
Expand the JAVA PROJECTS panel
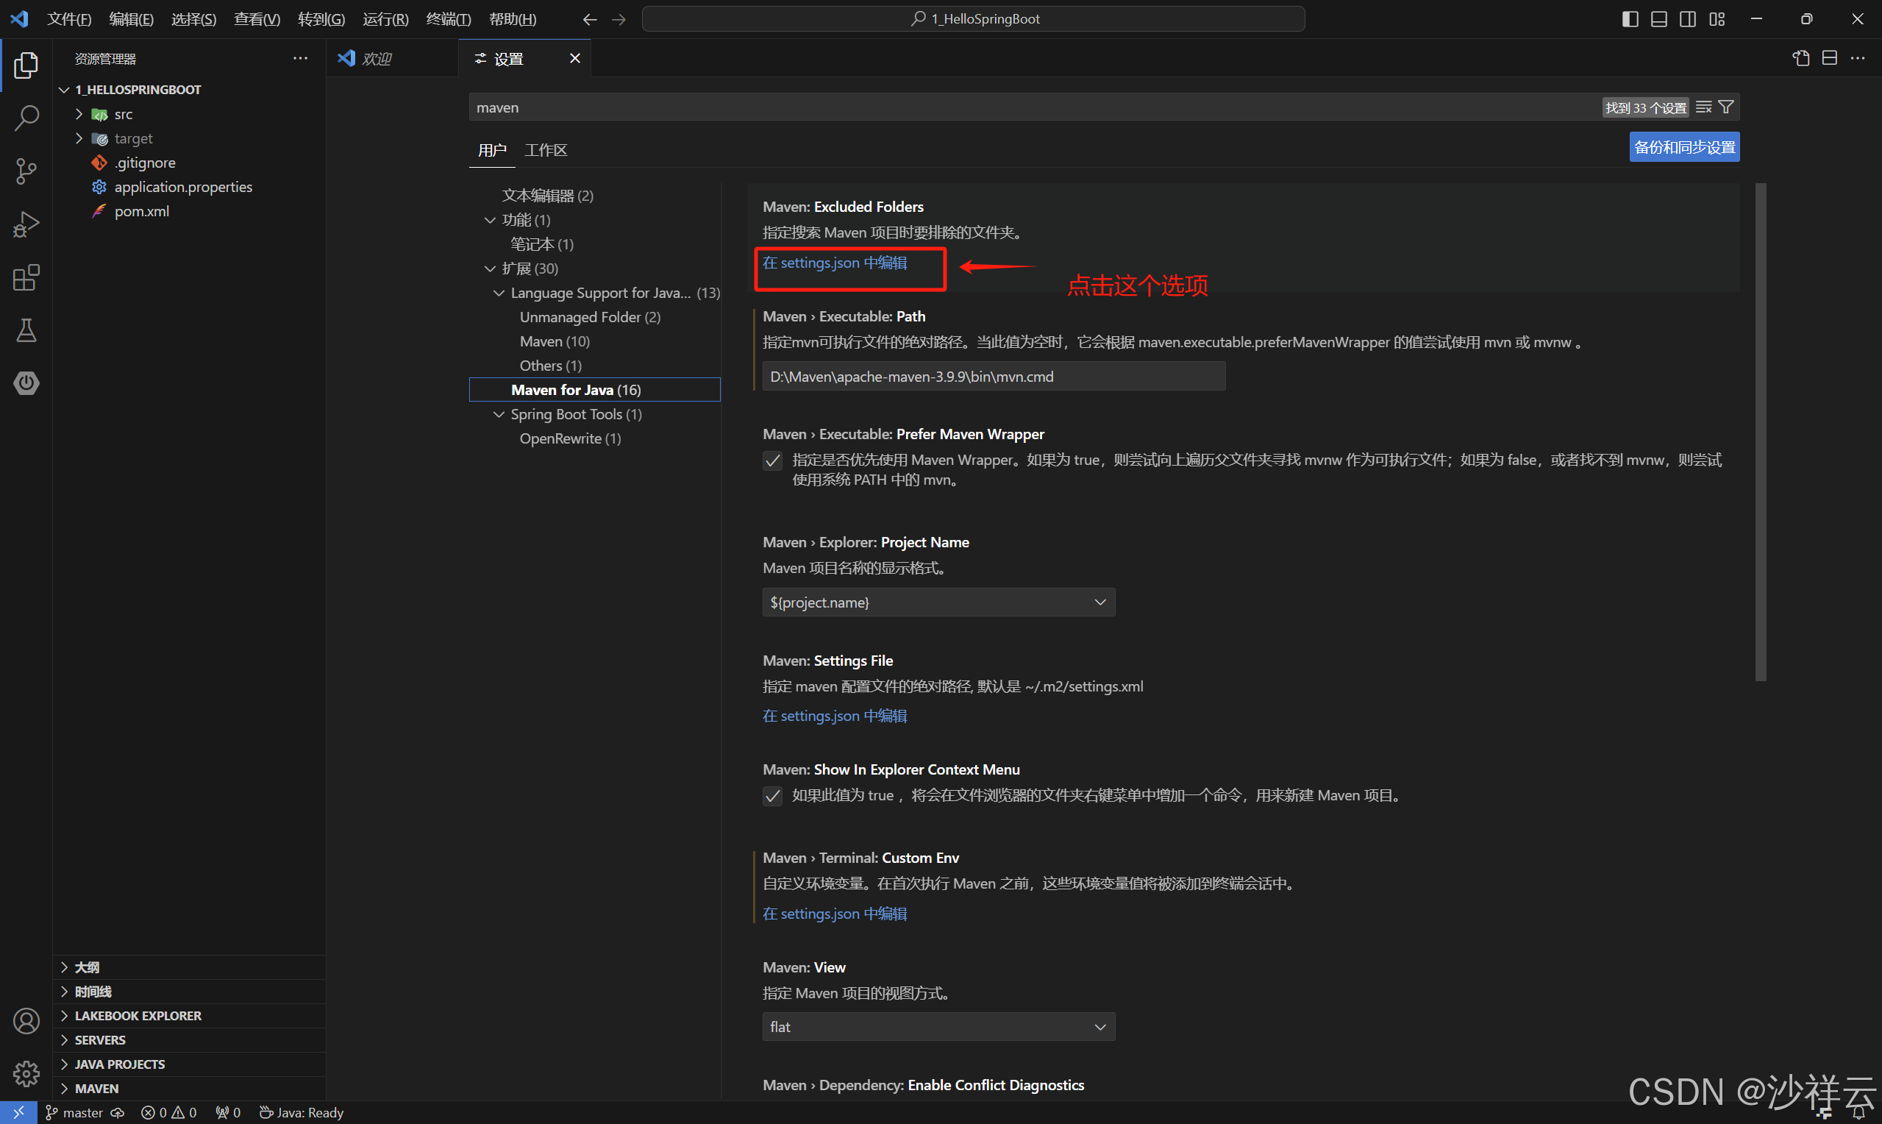(189, 1064)
